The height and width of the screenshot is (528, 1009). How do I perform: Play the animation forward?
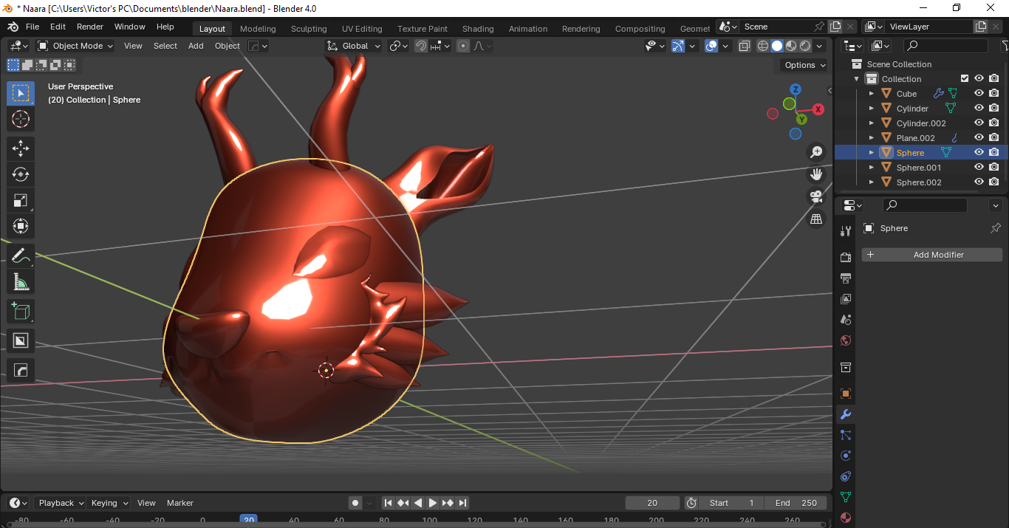pyautogui.click(x=433, y=503)
